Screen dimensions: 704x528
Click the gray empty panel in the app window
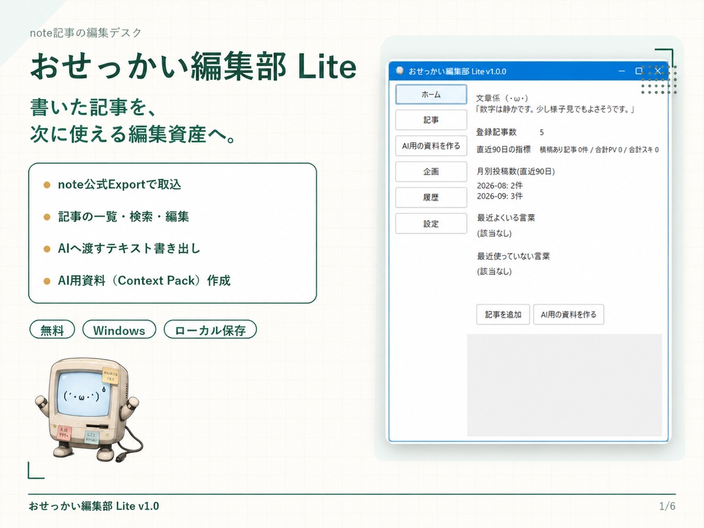pos(564,385)
